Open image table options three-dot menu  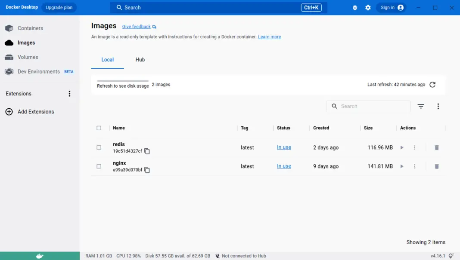click(x=438, y=106)
